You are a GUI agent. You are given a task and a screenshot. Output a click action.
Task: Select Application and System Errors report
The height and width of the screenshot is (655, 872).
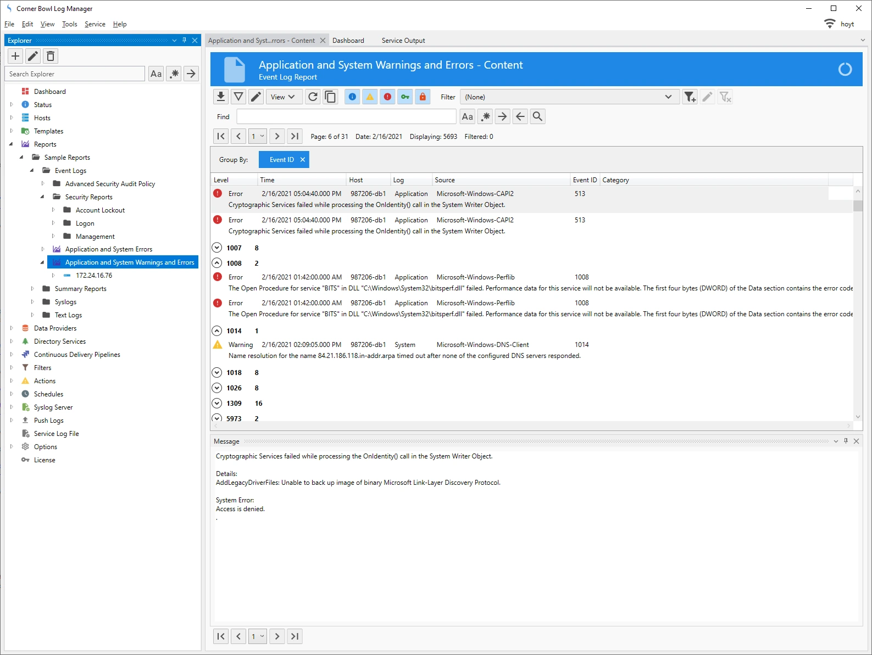(109, 249)
